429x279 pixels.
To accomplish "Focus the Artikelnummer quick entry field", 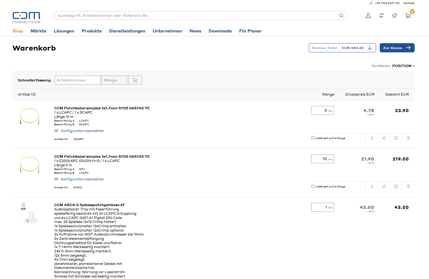I will tap(78, 80).
